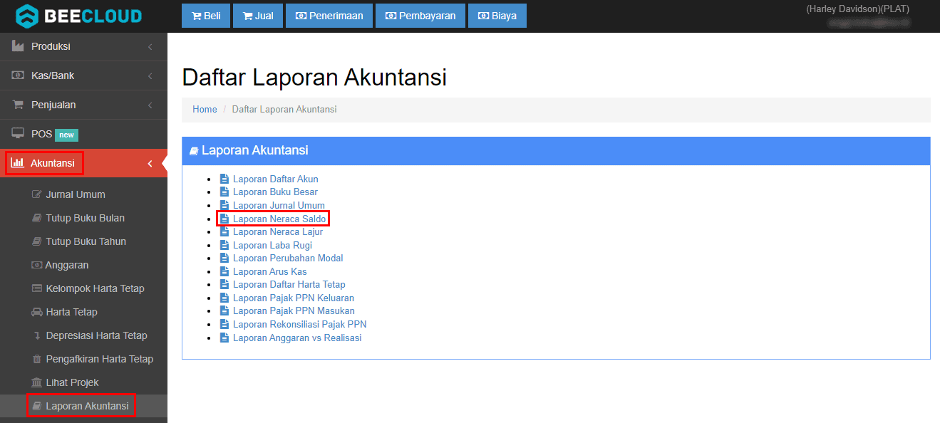Click the POS monitor icon
This screenshot has width=940, height=423.
point(18,134)
